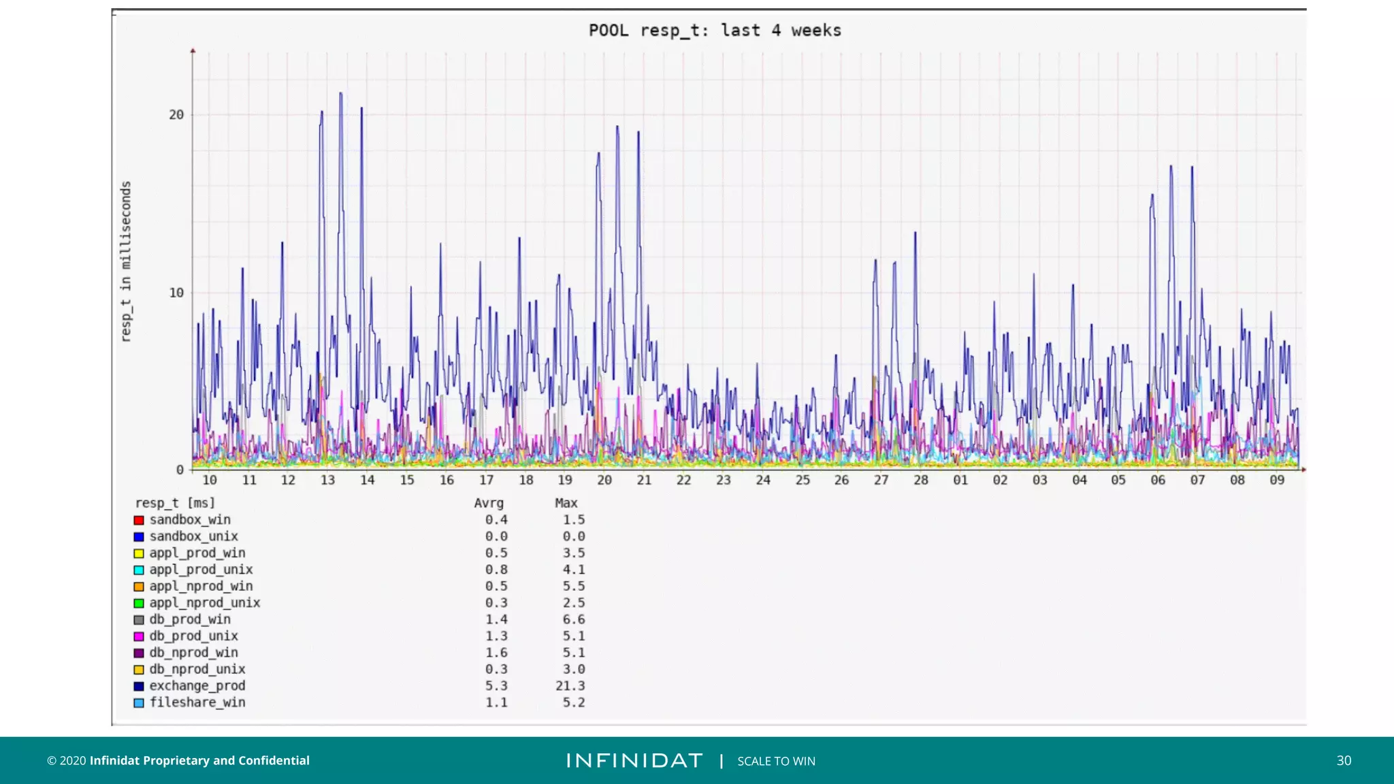Click the page number 30

tap(1344, 761)
